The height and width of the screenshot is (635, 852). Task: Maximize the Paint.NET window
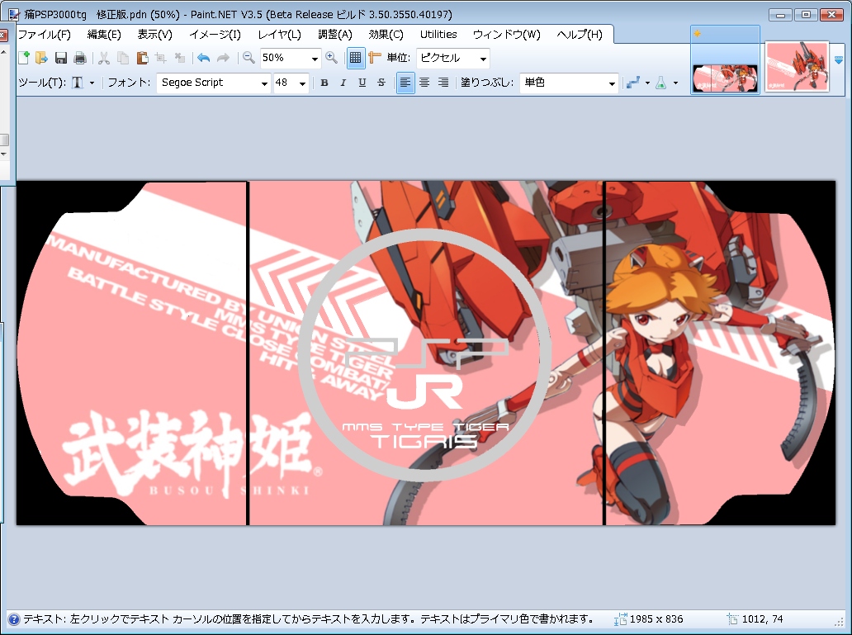[807, 15]
